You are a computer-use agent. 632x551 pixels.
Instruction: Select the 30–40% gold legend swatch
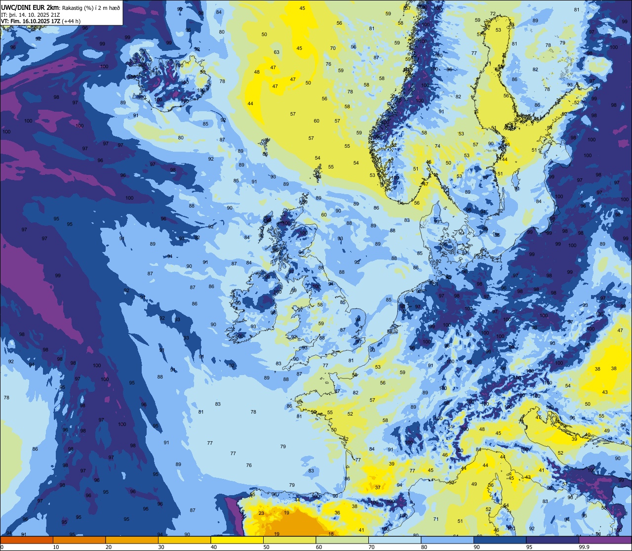click(x=184, y=540)
